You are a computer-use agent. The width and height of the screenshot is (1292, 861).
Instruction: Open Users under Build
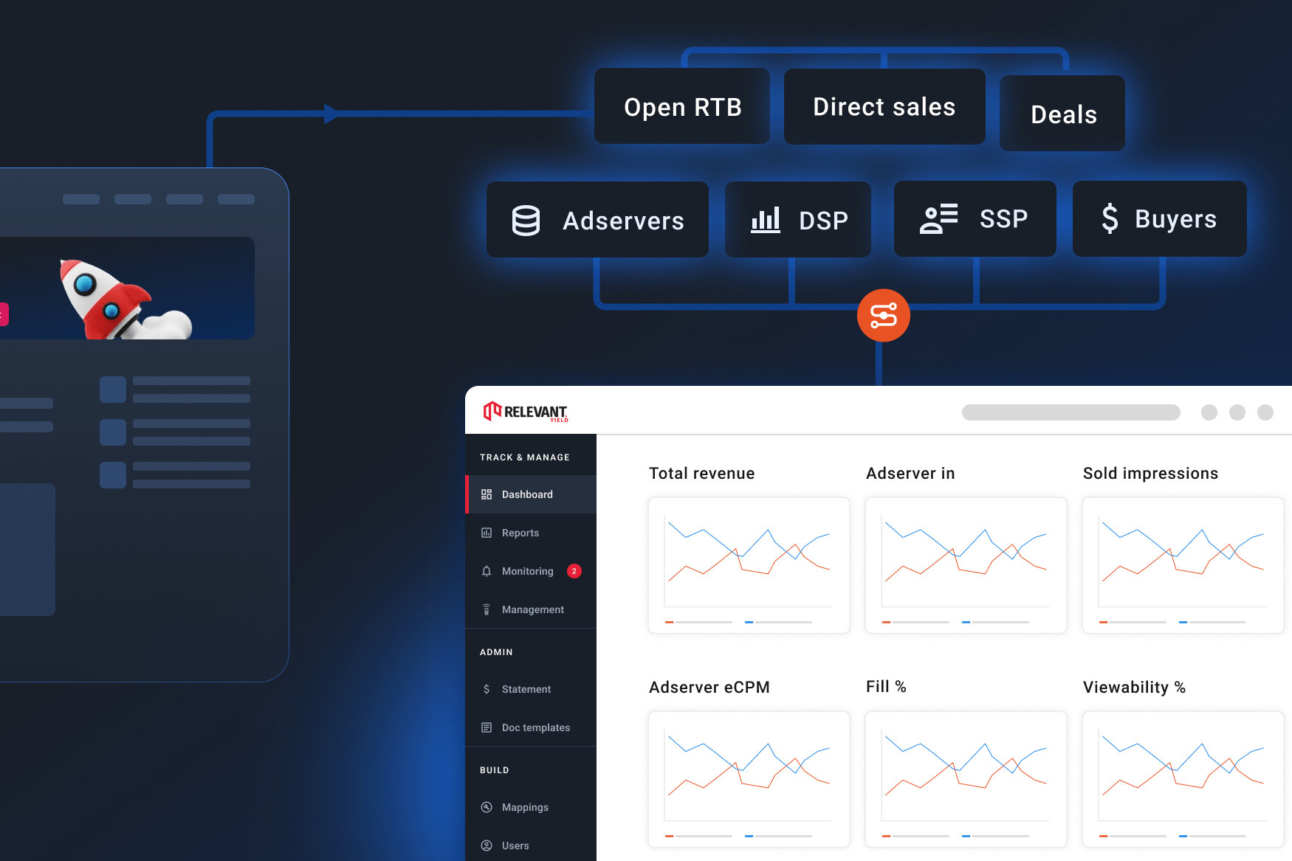[x=531, y=846]
